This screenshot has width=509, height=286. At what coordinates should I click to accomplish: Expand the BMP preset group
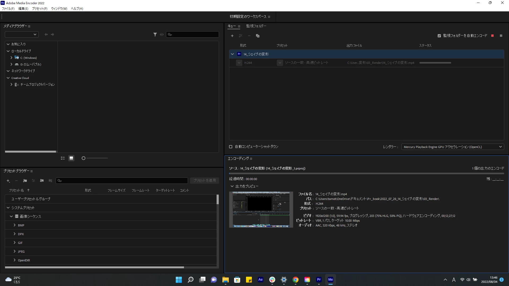[x=15, y=225]
